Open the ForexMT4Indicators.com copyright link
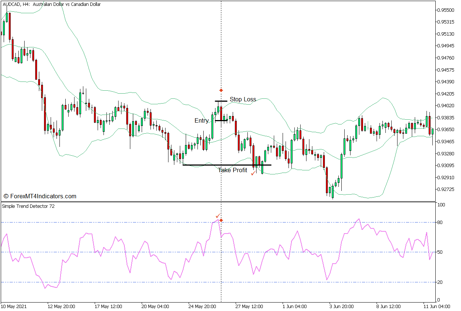The height and width of the screenshot is (311, 461). (39, 196)
